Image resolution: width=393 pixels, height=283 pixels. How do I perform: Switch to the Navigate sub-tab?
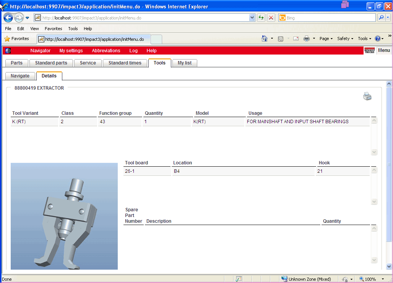[x=20, y=76]
